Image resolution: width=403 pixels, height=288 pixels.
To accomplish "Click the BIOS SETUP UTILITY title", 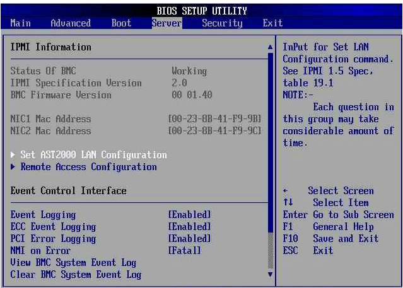I will [202, 11].
